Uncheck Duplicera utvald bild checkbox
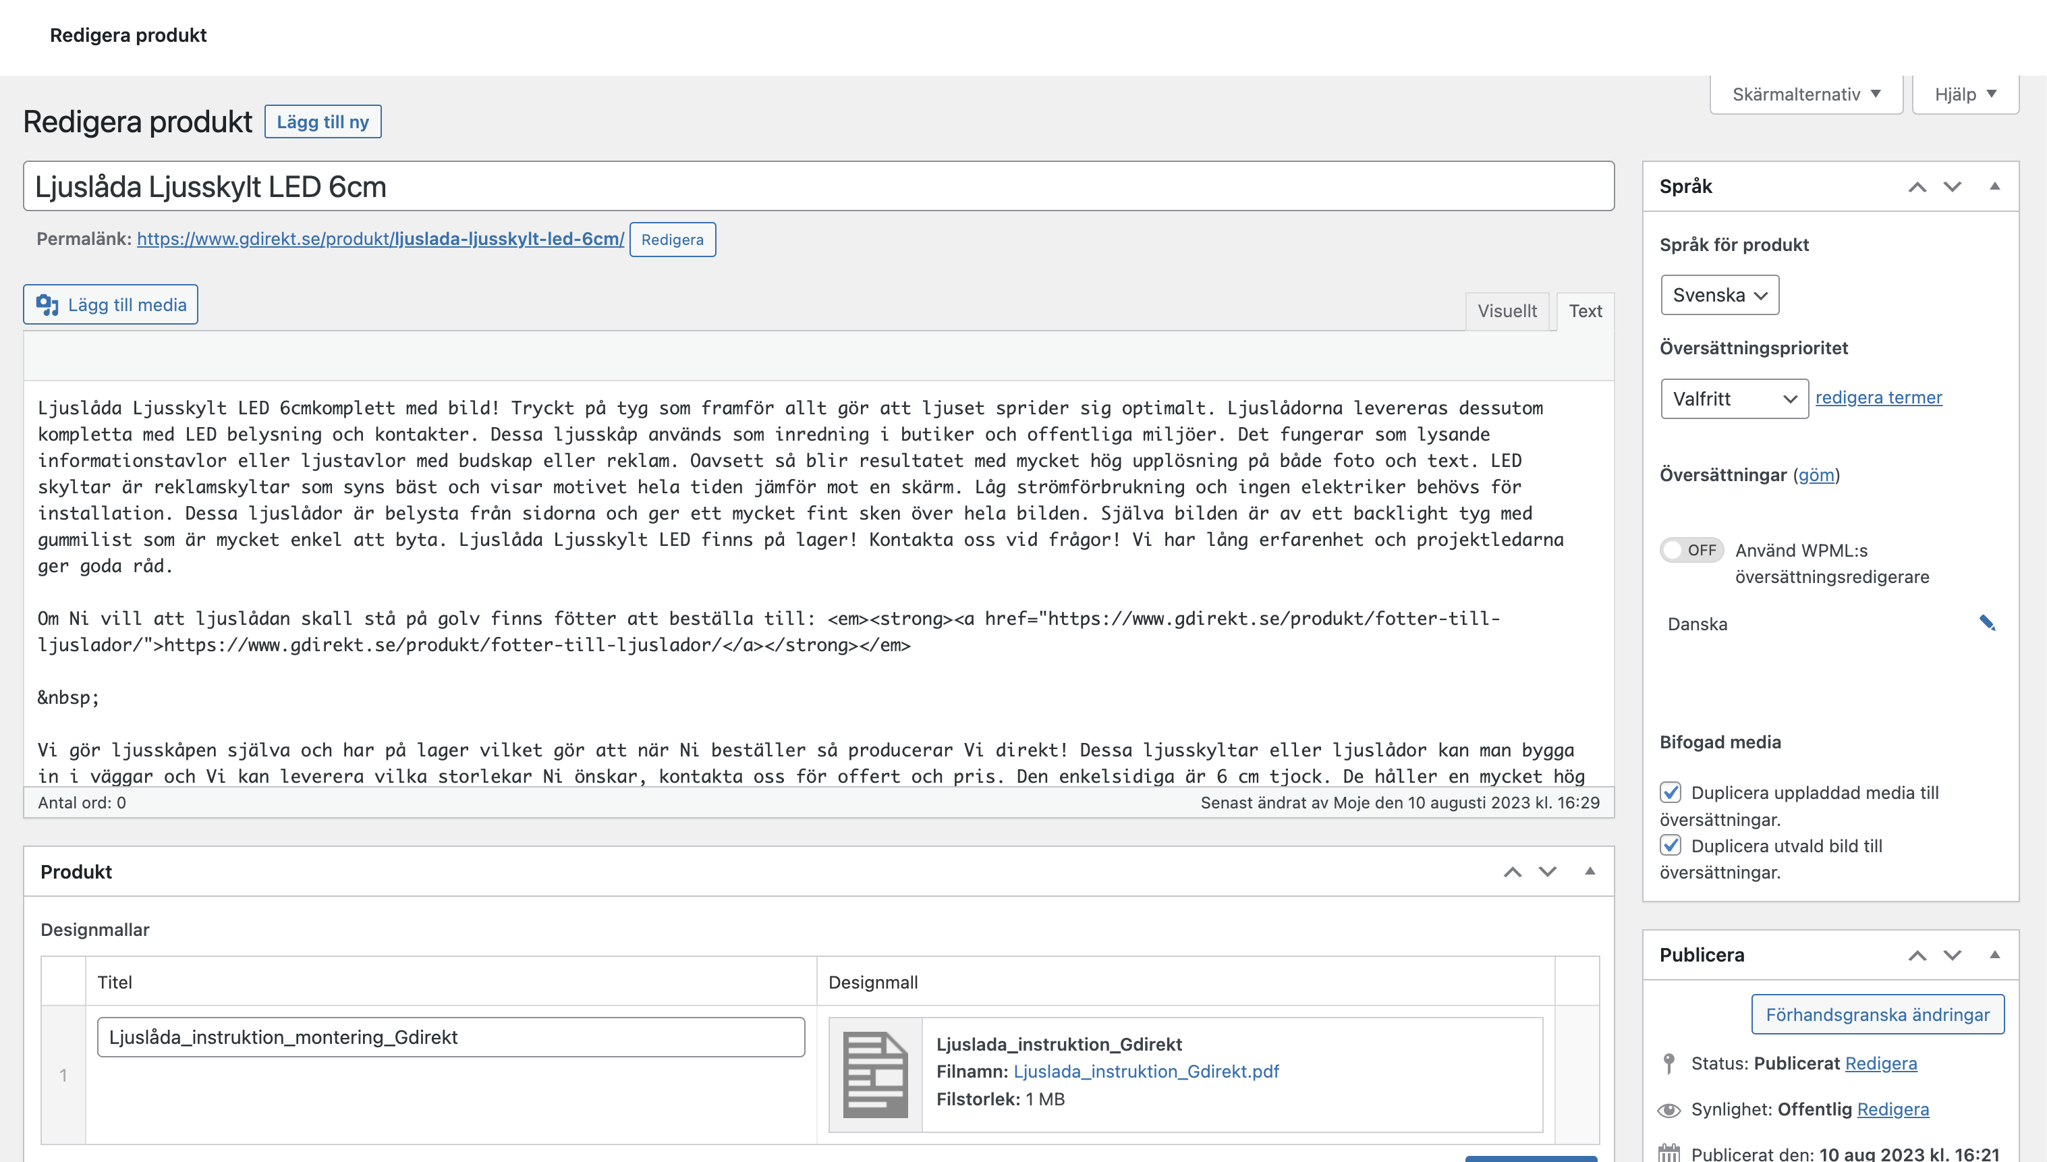Image resolution: width=2047 pixels, height=1162 pixels. (x=1671, y=845)
